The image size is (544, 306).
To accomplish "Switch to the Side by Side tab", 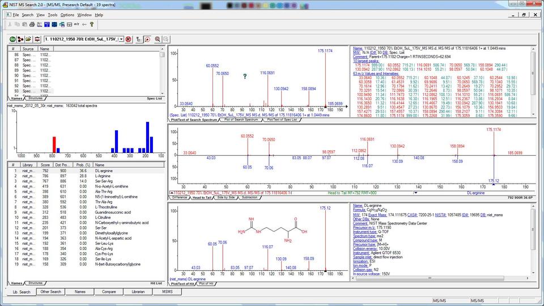I will [226, 198].
